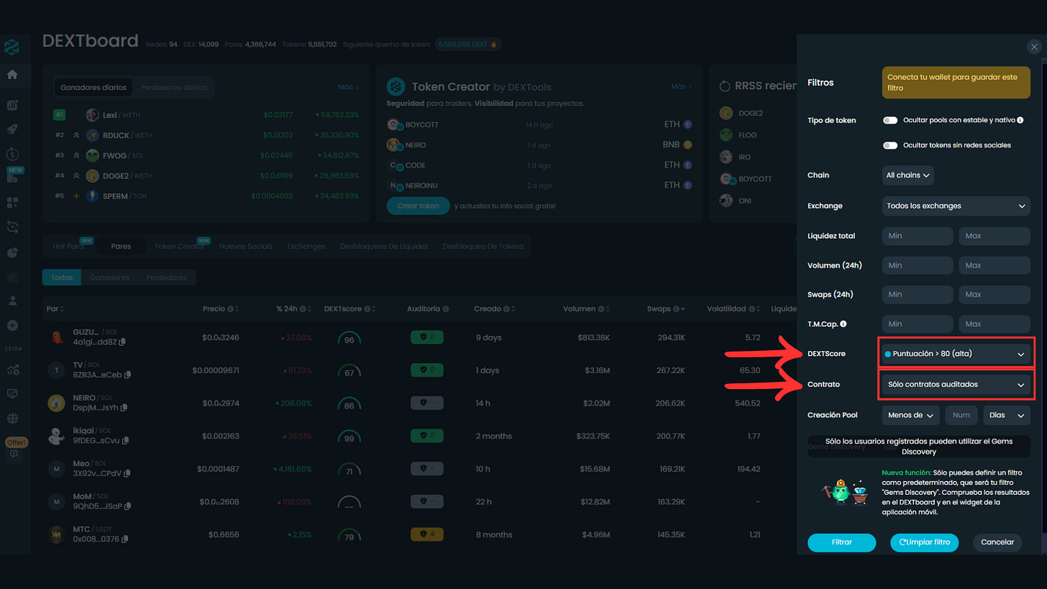This screenshot has height=589, width=1047.
Task: Open the All chains dropdown
Action: 908,175
